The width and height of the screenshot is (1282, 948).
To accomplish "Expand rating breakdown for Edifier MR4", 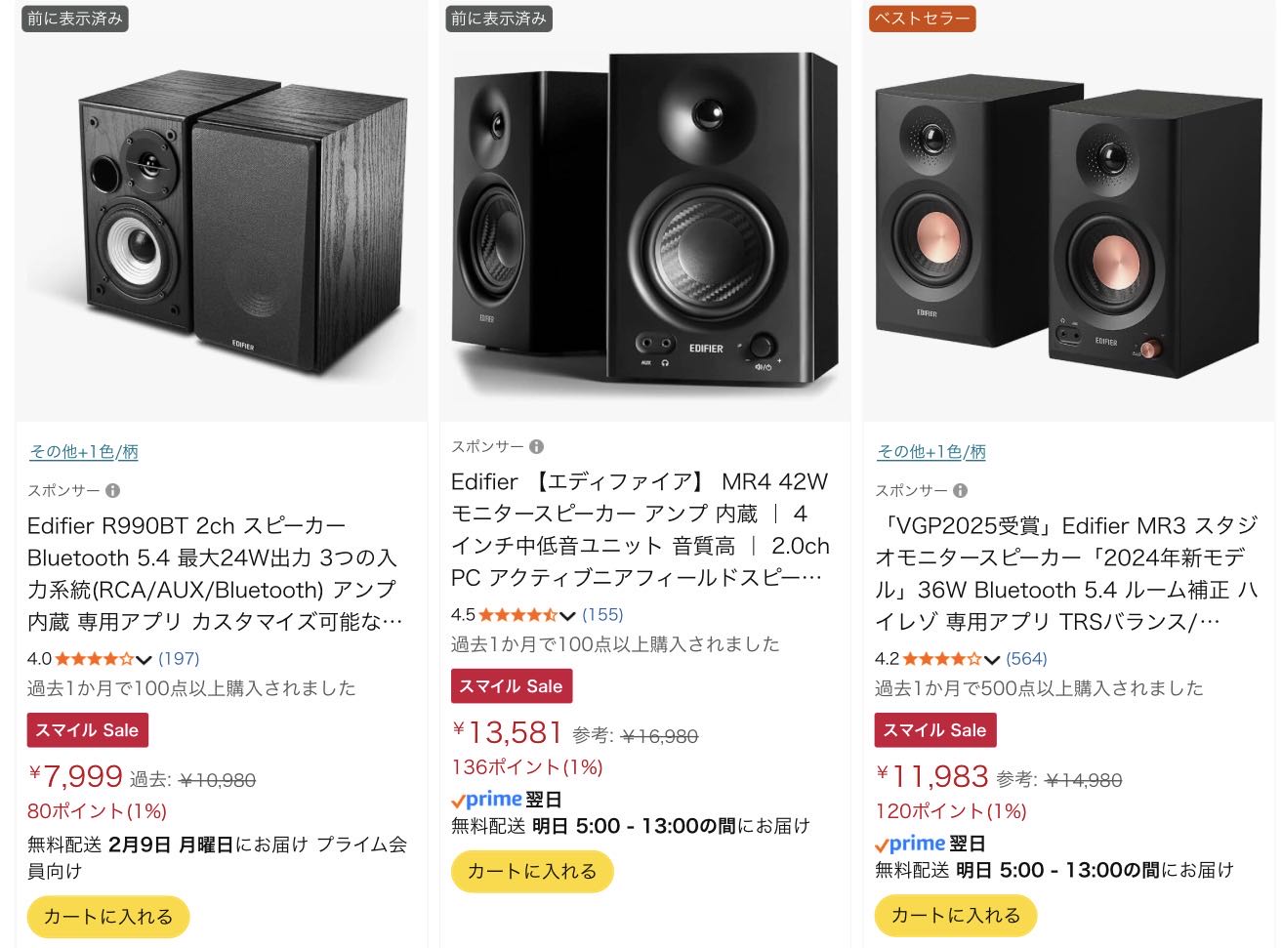I will click(x=567, y=615).
